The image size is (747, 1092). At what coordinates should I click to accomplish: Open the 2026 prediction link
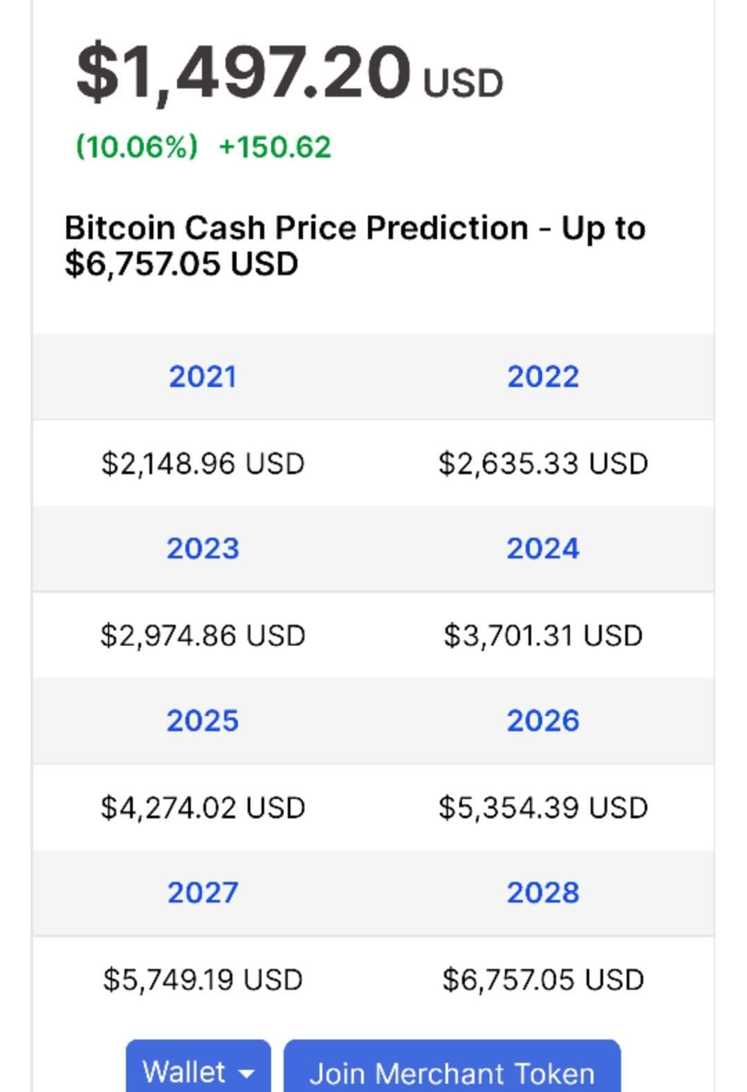[x=543, y=721]
